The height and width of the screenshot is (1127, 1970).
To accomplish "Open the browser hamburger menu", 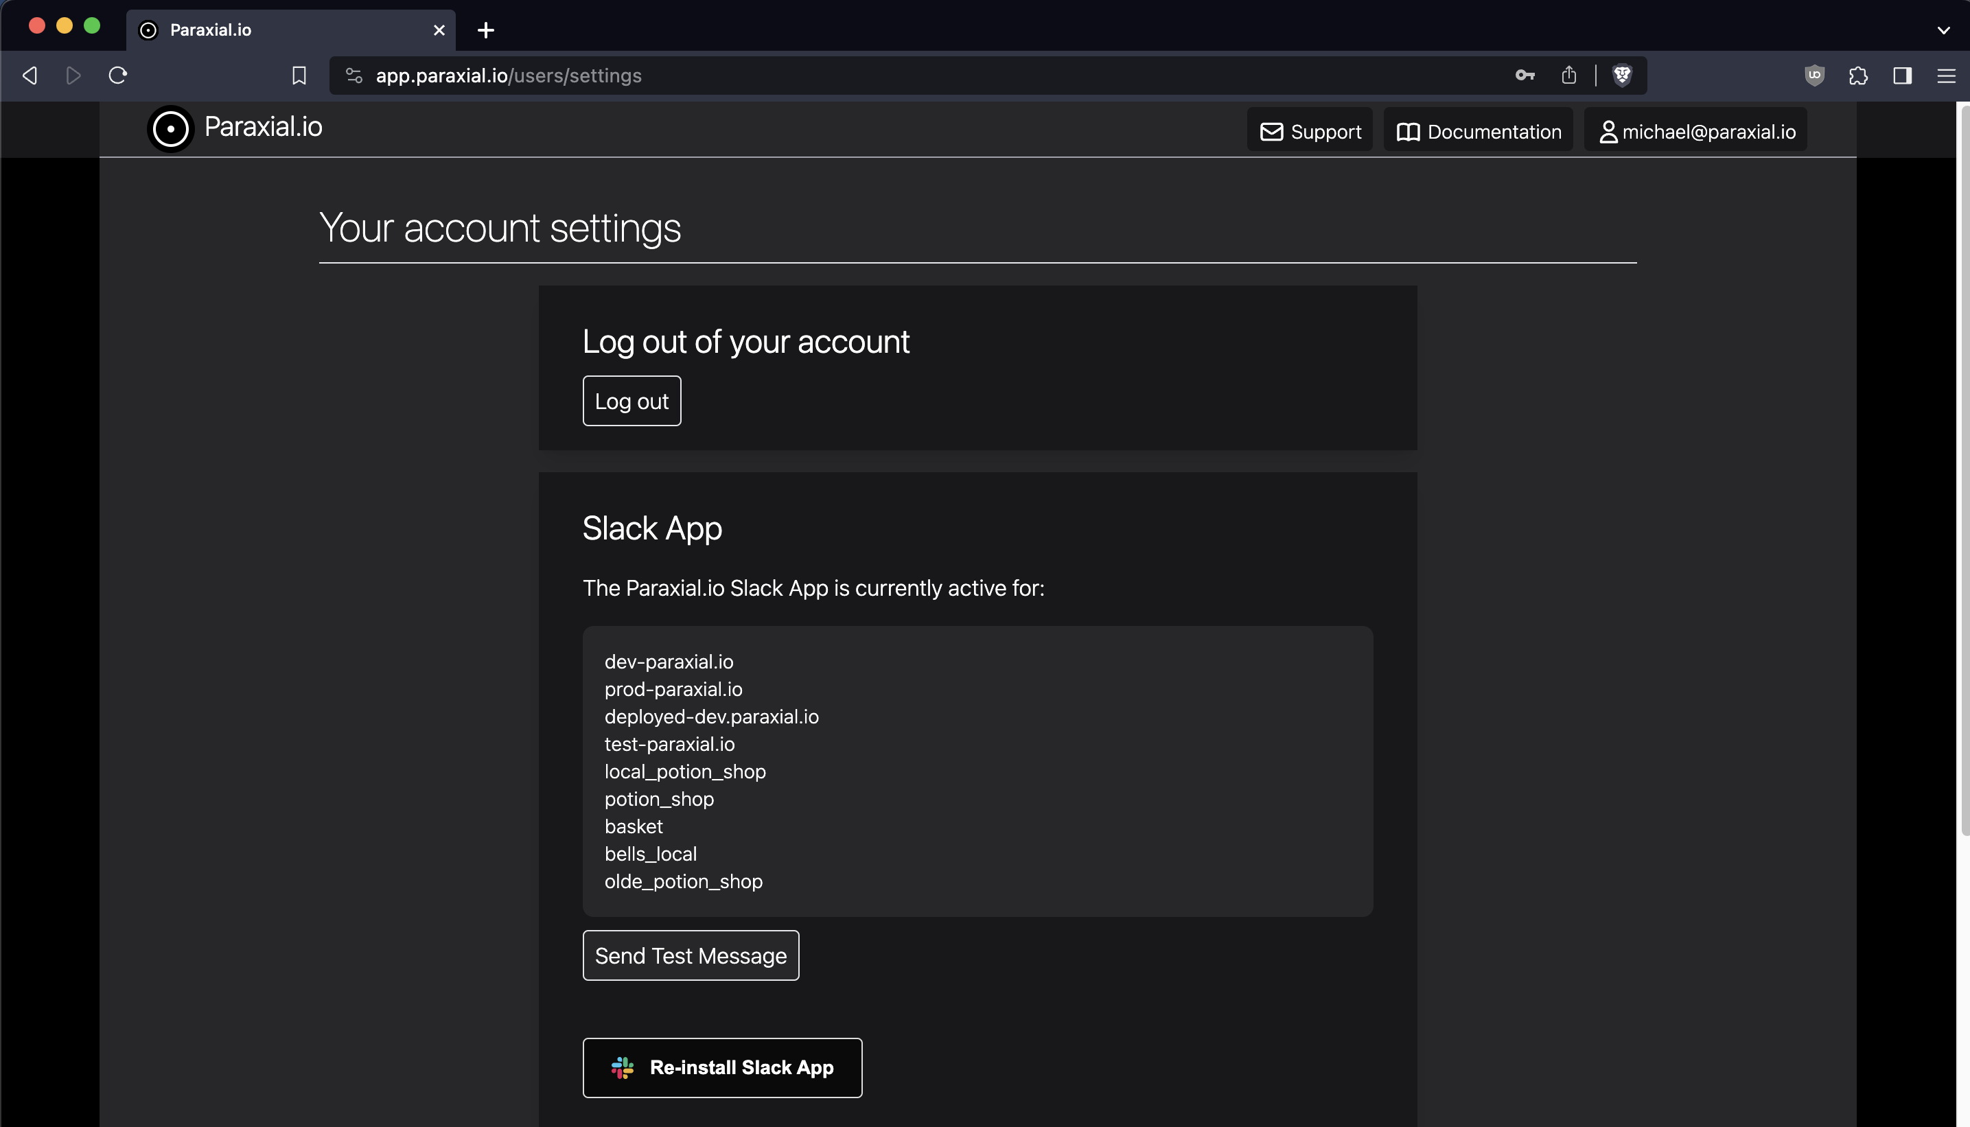I will pos(1945,75).
